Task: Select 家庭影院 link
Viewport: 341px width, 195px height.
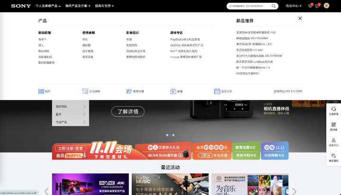Action: pyautogui.click(x=132, y=45)
